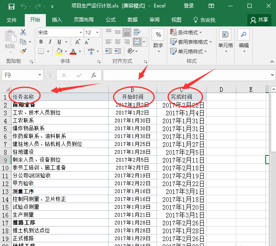This screenshot has width=276, height=246.
Task: Open the font color red swatch
Action: pyautogui.click(x=73, y=52)
